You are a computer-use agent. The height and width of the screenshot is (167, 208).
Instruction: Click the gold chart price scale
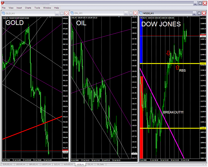[x=66, y=88]
